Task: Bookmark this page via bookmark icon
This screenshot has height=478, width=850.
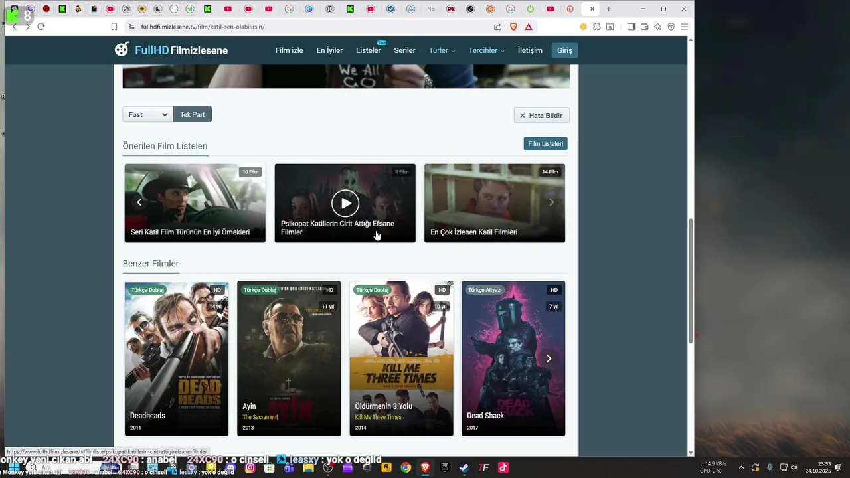Action: [x=114, y=27]
